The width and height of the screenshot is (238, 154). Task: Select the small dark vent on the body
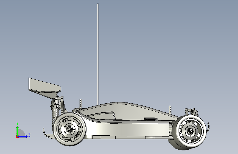(151, 119)
